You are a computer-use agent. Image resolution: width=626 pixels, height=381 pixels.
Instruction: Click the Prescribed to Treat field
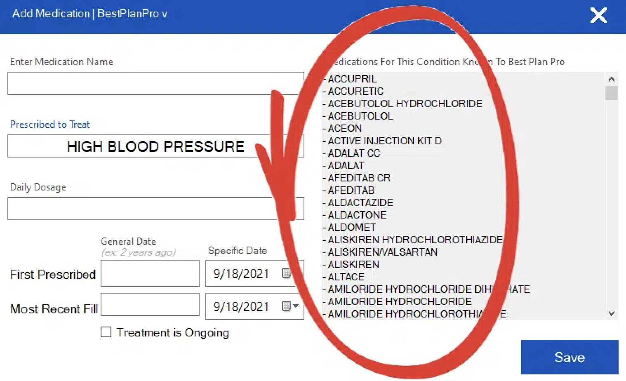(155, 146)
